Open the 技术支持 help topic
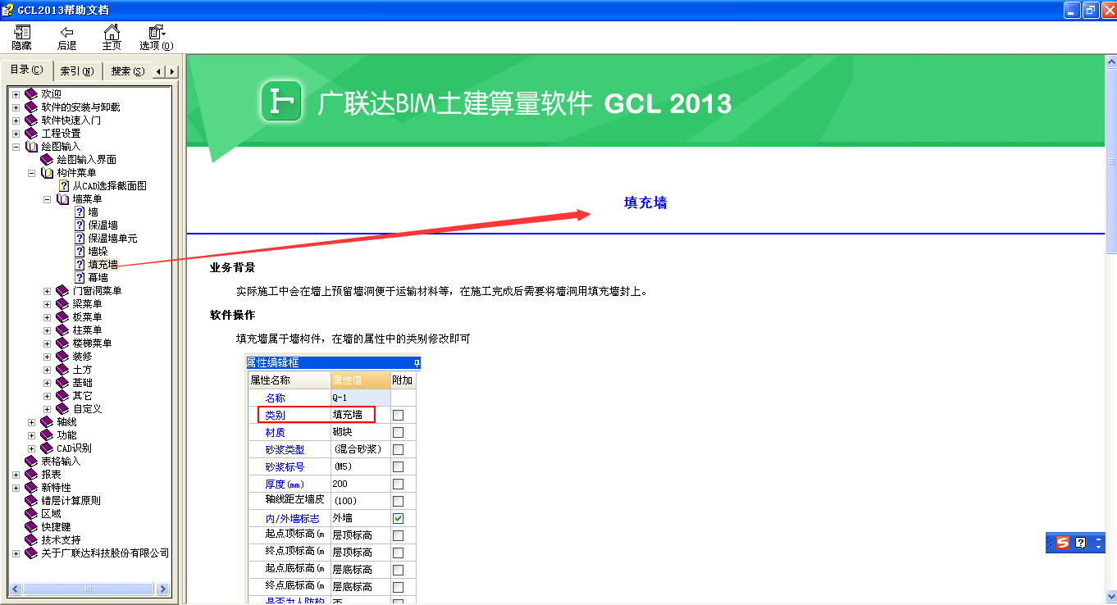 click(x=62, y=540)
